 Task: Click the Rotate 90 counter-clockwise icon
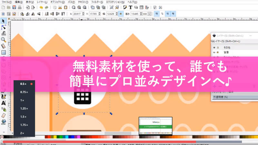(22, 14)
